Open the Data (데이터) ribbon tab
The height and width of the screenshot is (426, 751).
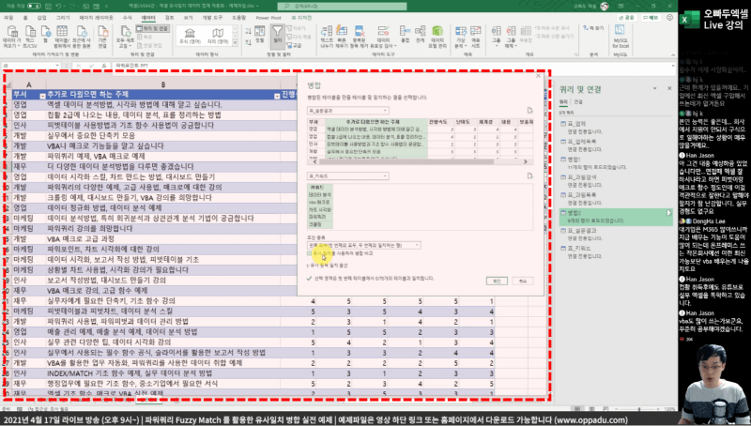coord(148,18)
